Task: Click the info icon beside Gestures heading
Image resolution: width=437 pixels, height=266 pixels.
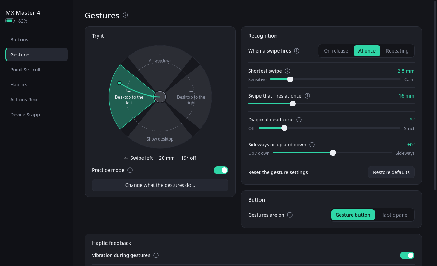Action: click(x=125, y=15)
